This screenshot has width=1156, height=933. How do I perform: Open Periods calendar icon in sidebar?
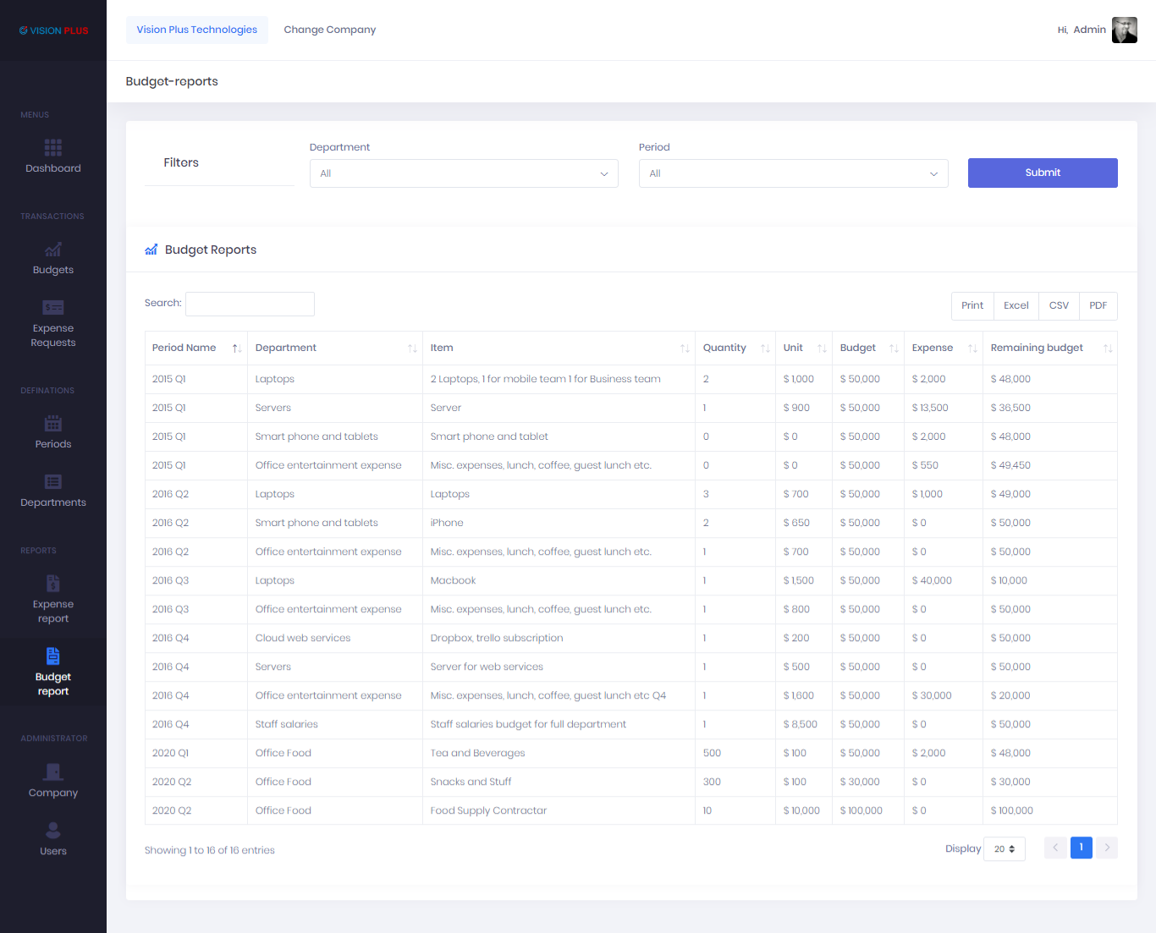[53, 424]
